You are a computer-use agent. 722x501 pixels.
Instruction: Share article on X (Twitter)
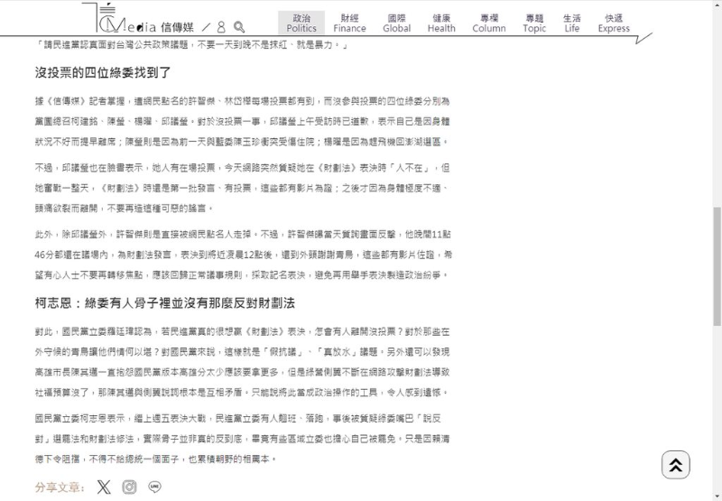tap(105, 487)
